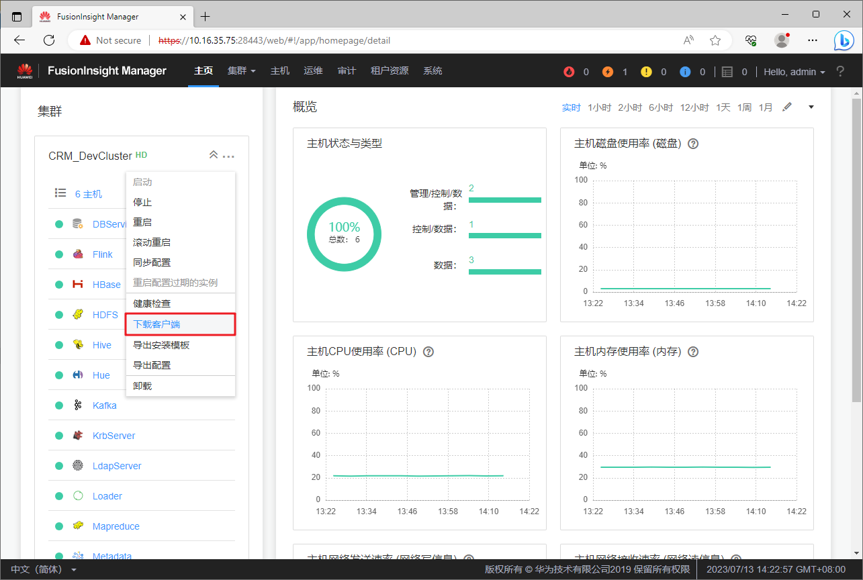Click the browser address bar URL
Screen dimensions: 863x580
pyautogui.click(x=274, y=40)
